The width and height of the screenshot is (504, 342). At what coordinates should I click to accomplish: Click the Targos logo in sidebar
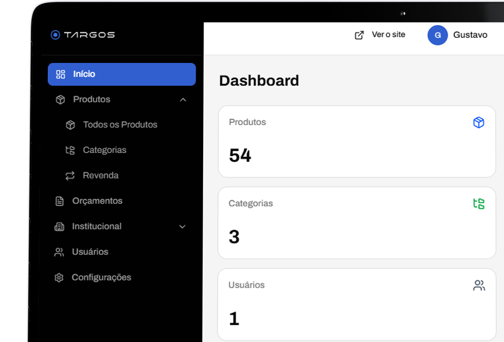click(83, 35)
